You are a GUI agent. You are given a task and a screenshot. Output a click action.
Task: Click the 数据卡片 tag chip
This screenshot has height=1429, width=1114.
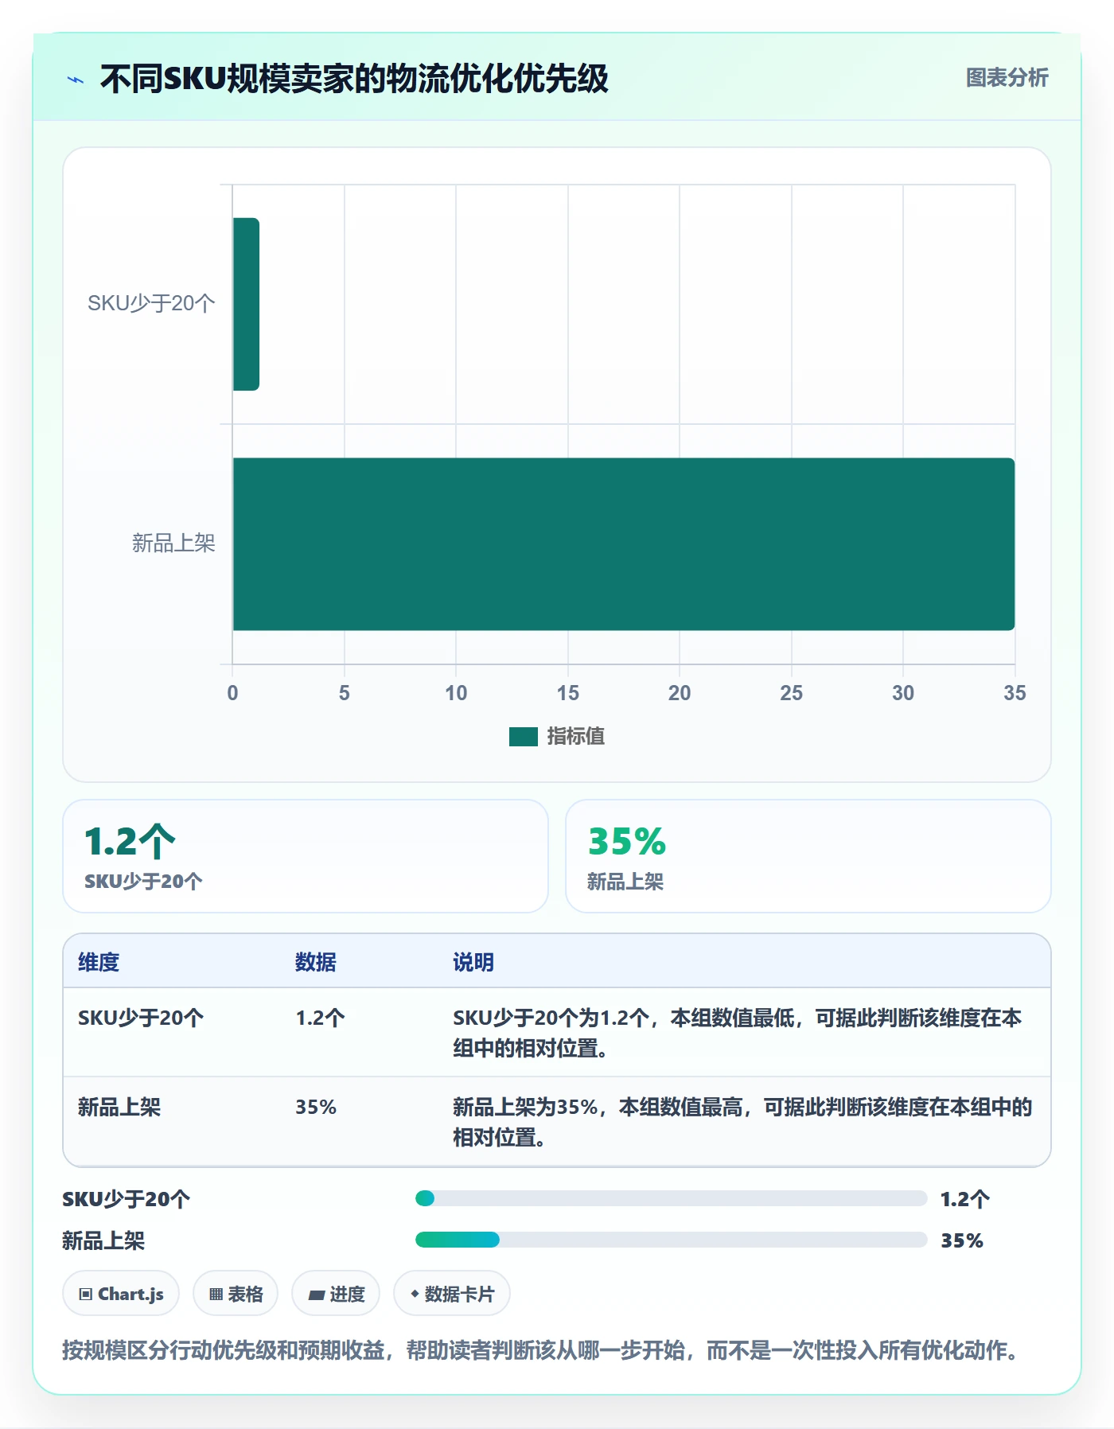tap(452, 1294)
